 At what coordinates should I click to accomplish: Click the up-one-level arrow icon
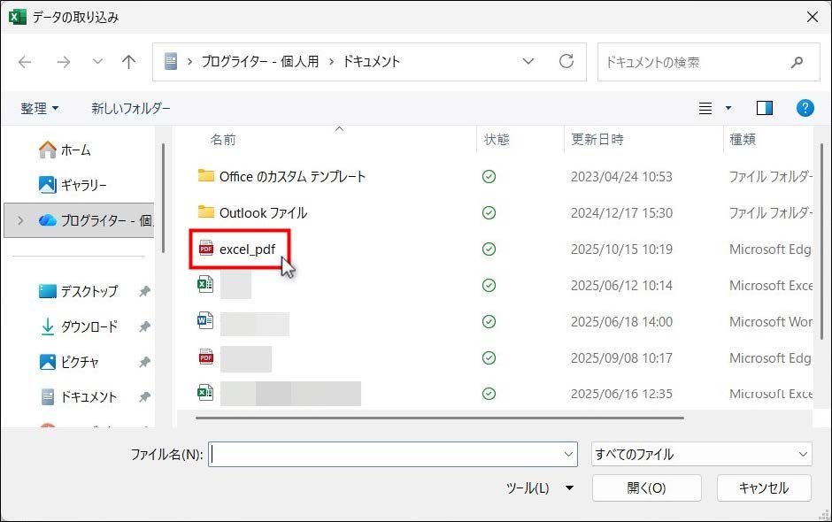[129, 62]
